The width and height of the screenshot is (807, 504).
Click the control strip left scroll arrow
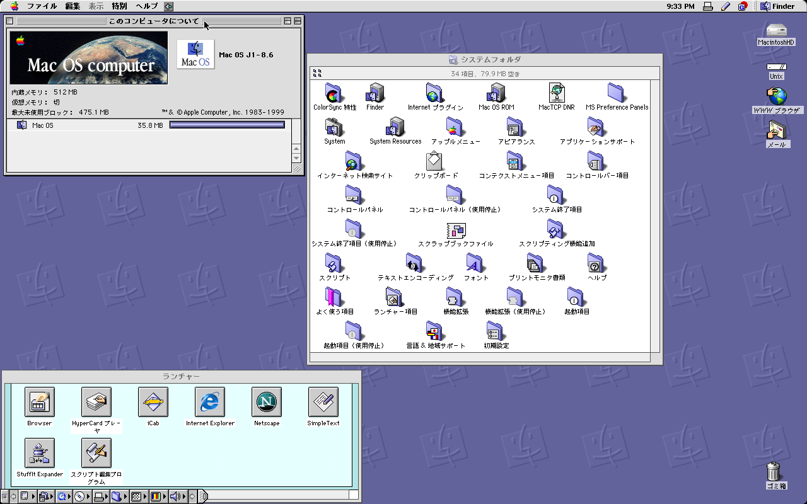pyautogui.click(x=13, y=496)
